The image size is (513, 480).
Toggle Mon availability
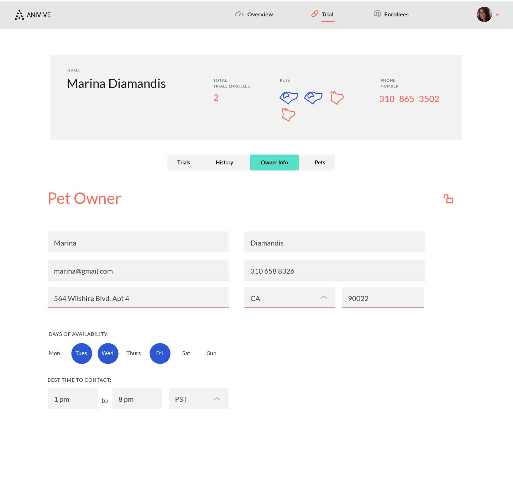(54, 353)
